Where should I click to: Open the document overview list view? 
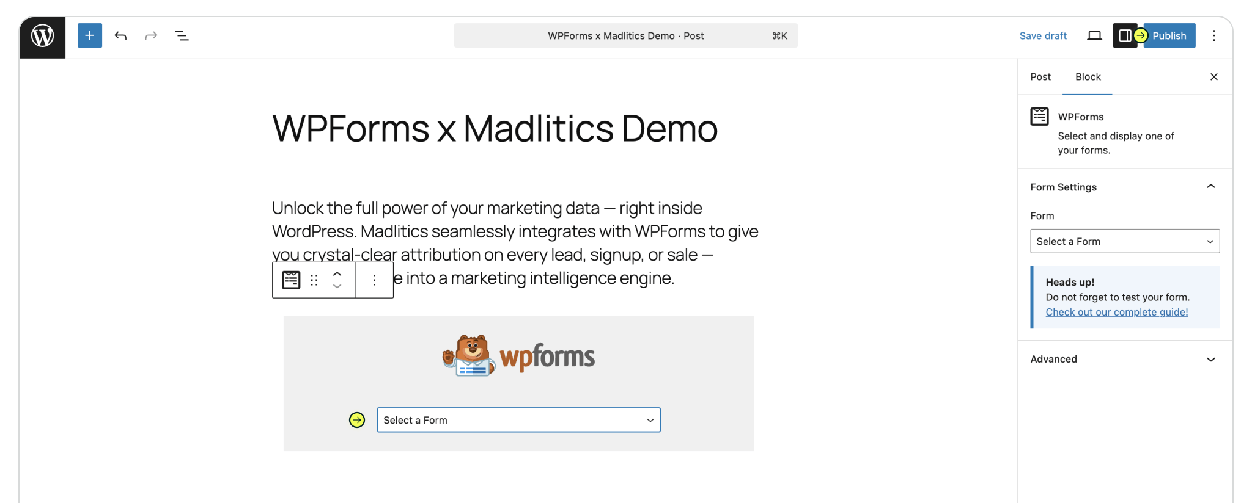pyautogui.click(x=182, y=35)
